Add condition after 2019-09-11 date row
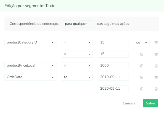The image size is (164, 113). [142, 77]
